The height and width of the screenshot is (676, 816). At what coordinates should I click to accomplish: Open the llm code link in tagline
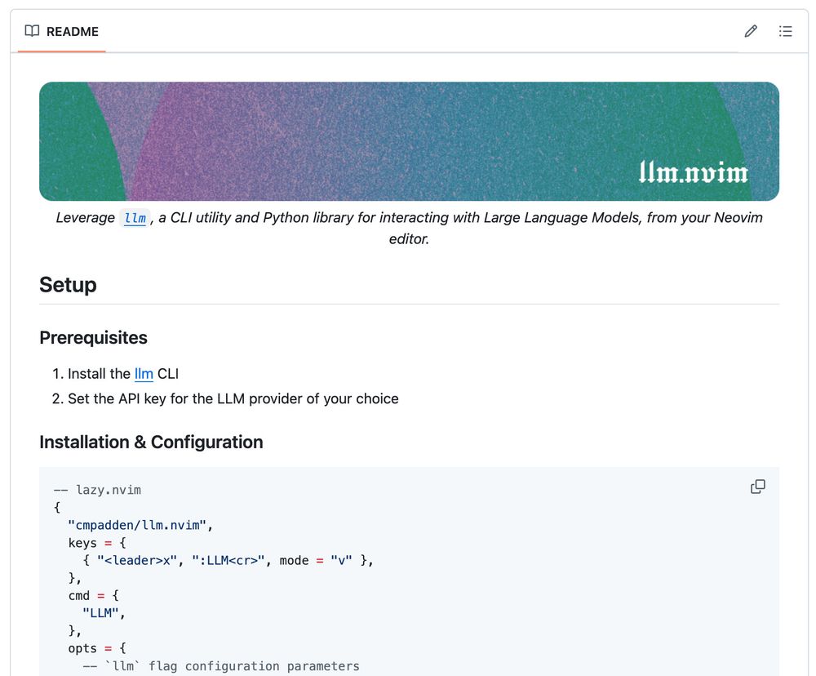(135, 218)
